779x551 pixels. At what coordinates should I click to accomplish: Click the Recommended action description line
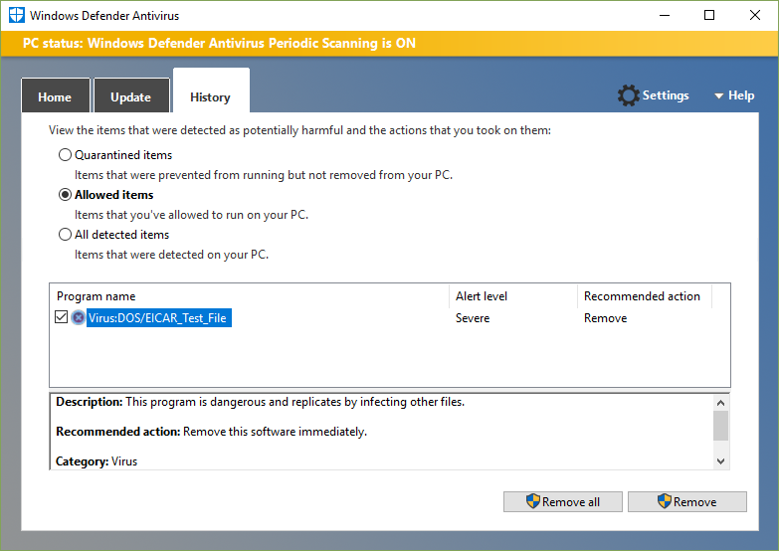(211, 432)
